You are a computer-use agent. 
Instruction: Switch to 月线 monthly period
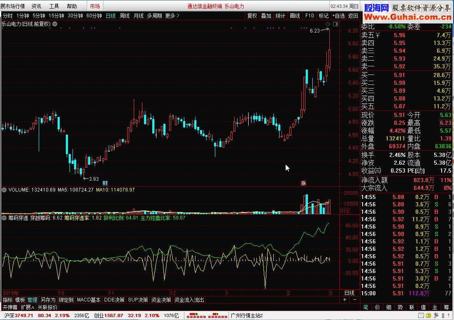(x=138, y=16)
